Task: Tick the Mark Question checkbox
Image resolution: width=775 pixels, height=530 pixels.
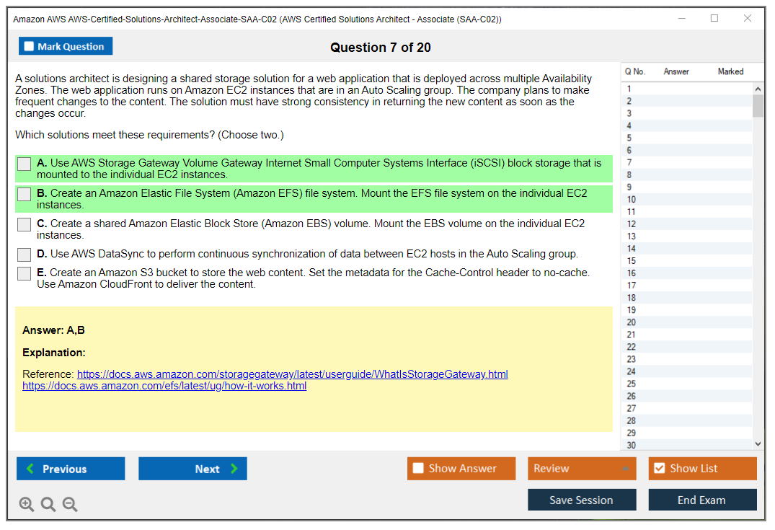Action: click(x=30, y=47)
